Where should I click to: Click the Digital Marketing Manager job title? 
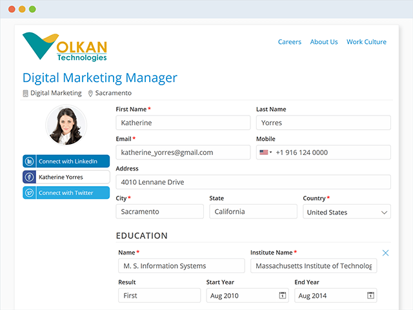pos(100,78)
